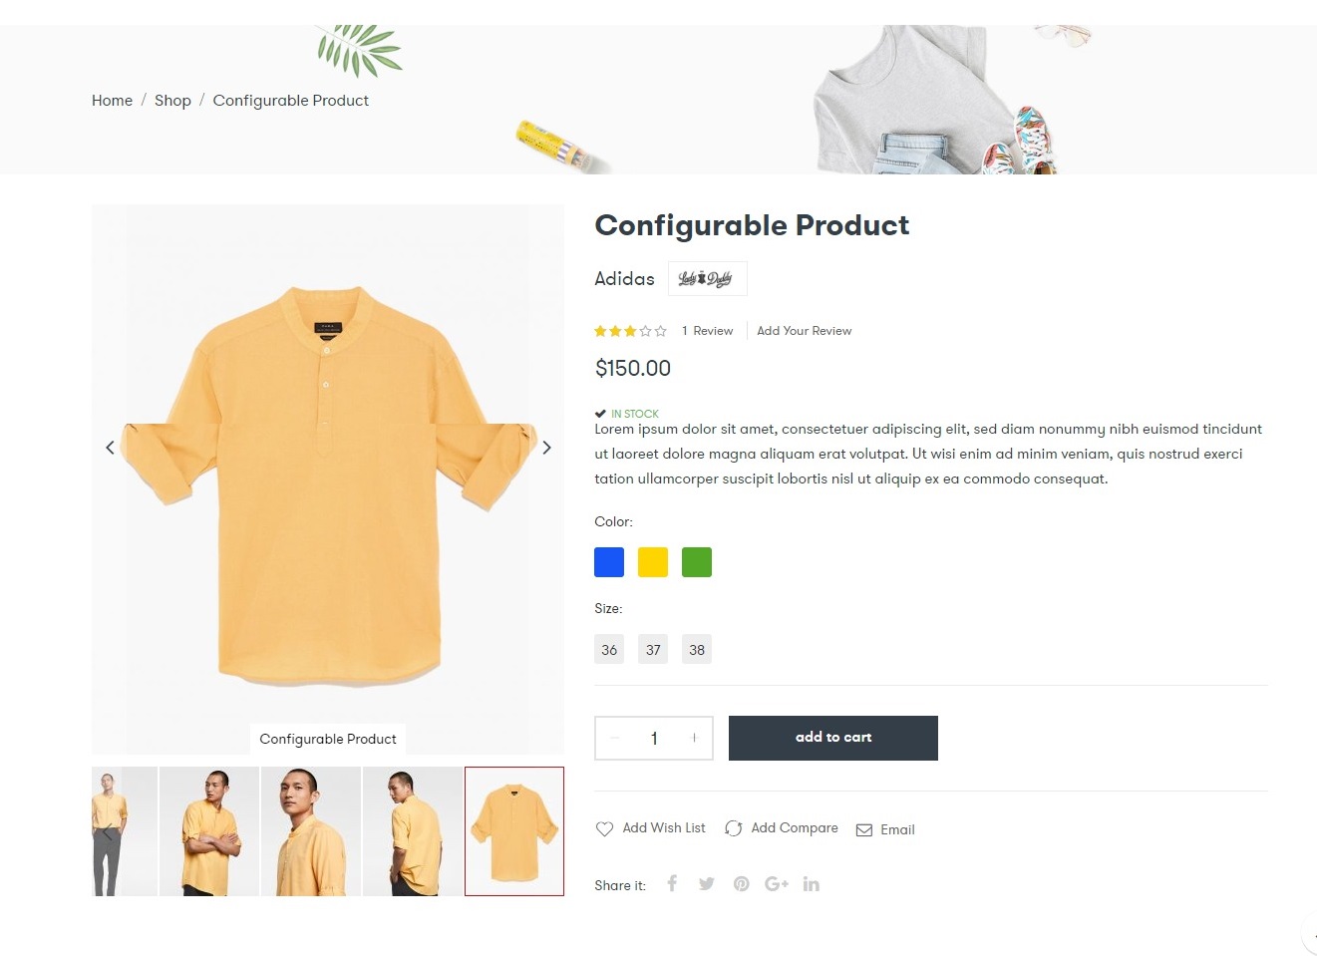Increase quantity with plus stepper
The width and height of the screenshot is (1317, 956).
(x=694, y=738)
